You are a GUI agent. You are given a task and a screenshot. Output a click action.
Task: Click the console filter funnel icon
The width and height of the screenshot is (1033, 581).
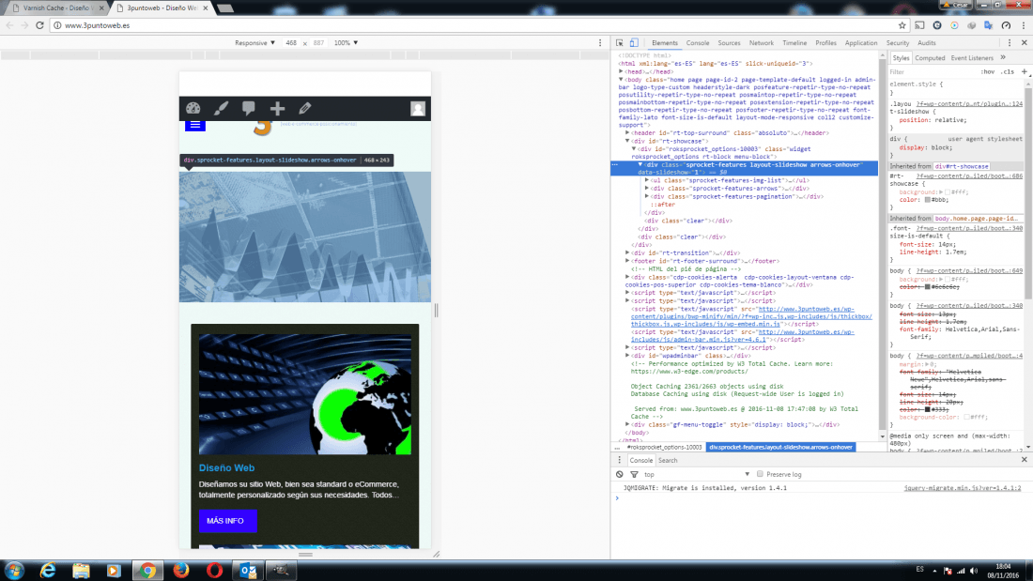tap(634, 474)
